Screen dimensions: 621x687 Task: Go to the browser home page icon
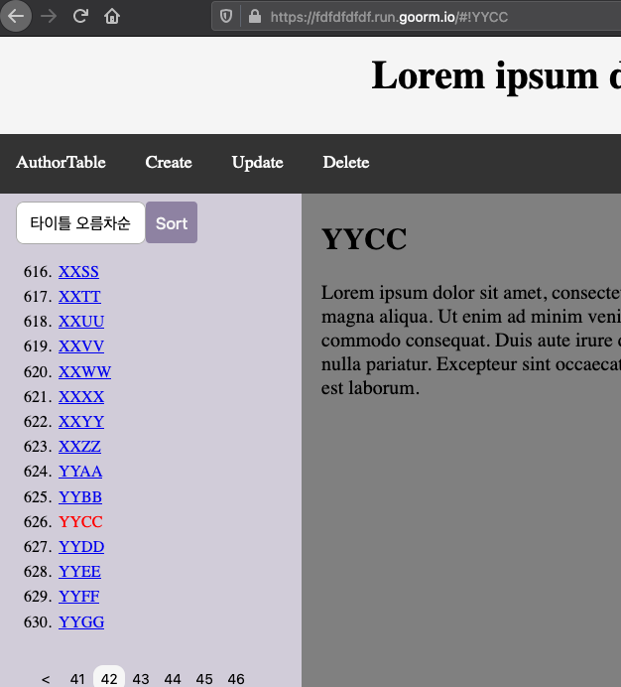pyautogui.click(x=112, y=17)
